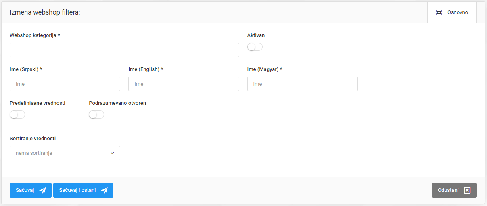Click the Predefinisane vrednosti label
The width and height of the screenshot is (487, 206).
click(38, 103)
